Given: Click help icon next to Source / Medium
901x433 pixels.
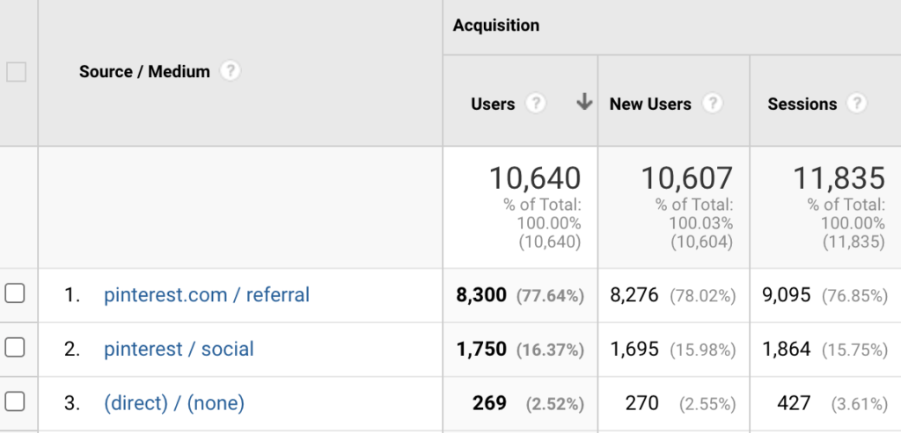Looking at the screenshot, I should [230, 71].
